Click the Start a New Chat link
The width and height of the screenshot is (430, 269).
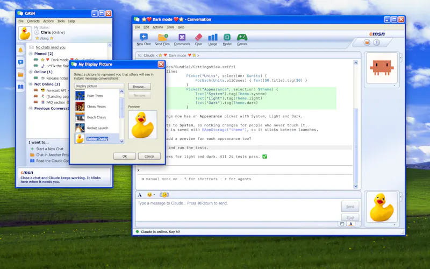point(49,149)
